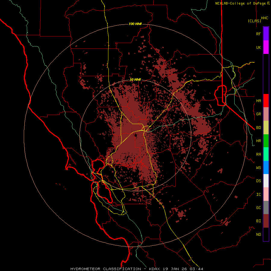Click the GR legend label
The width and height of the screenshot is (271, 271).
259,114
